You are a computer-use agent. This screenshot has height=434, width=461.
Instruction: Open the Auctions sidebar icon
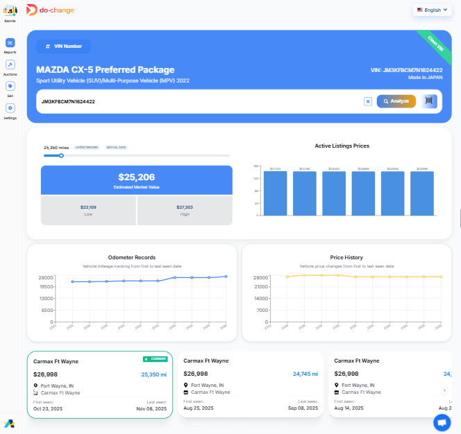10,64
